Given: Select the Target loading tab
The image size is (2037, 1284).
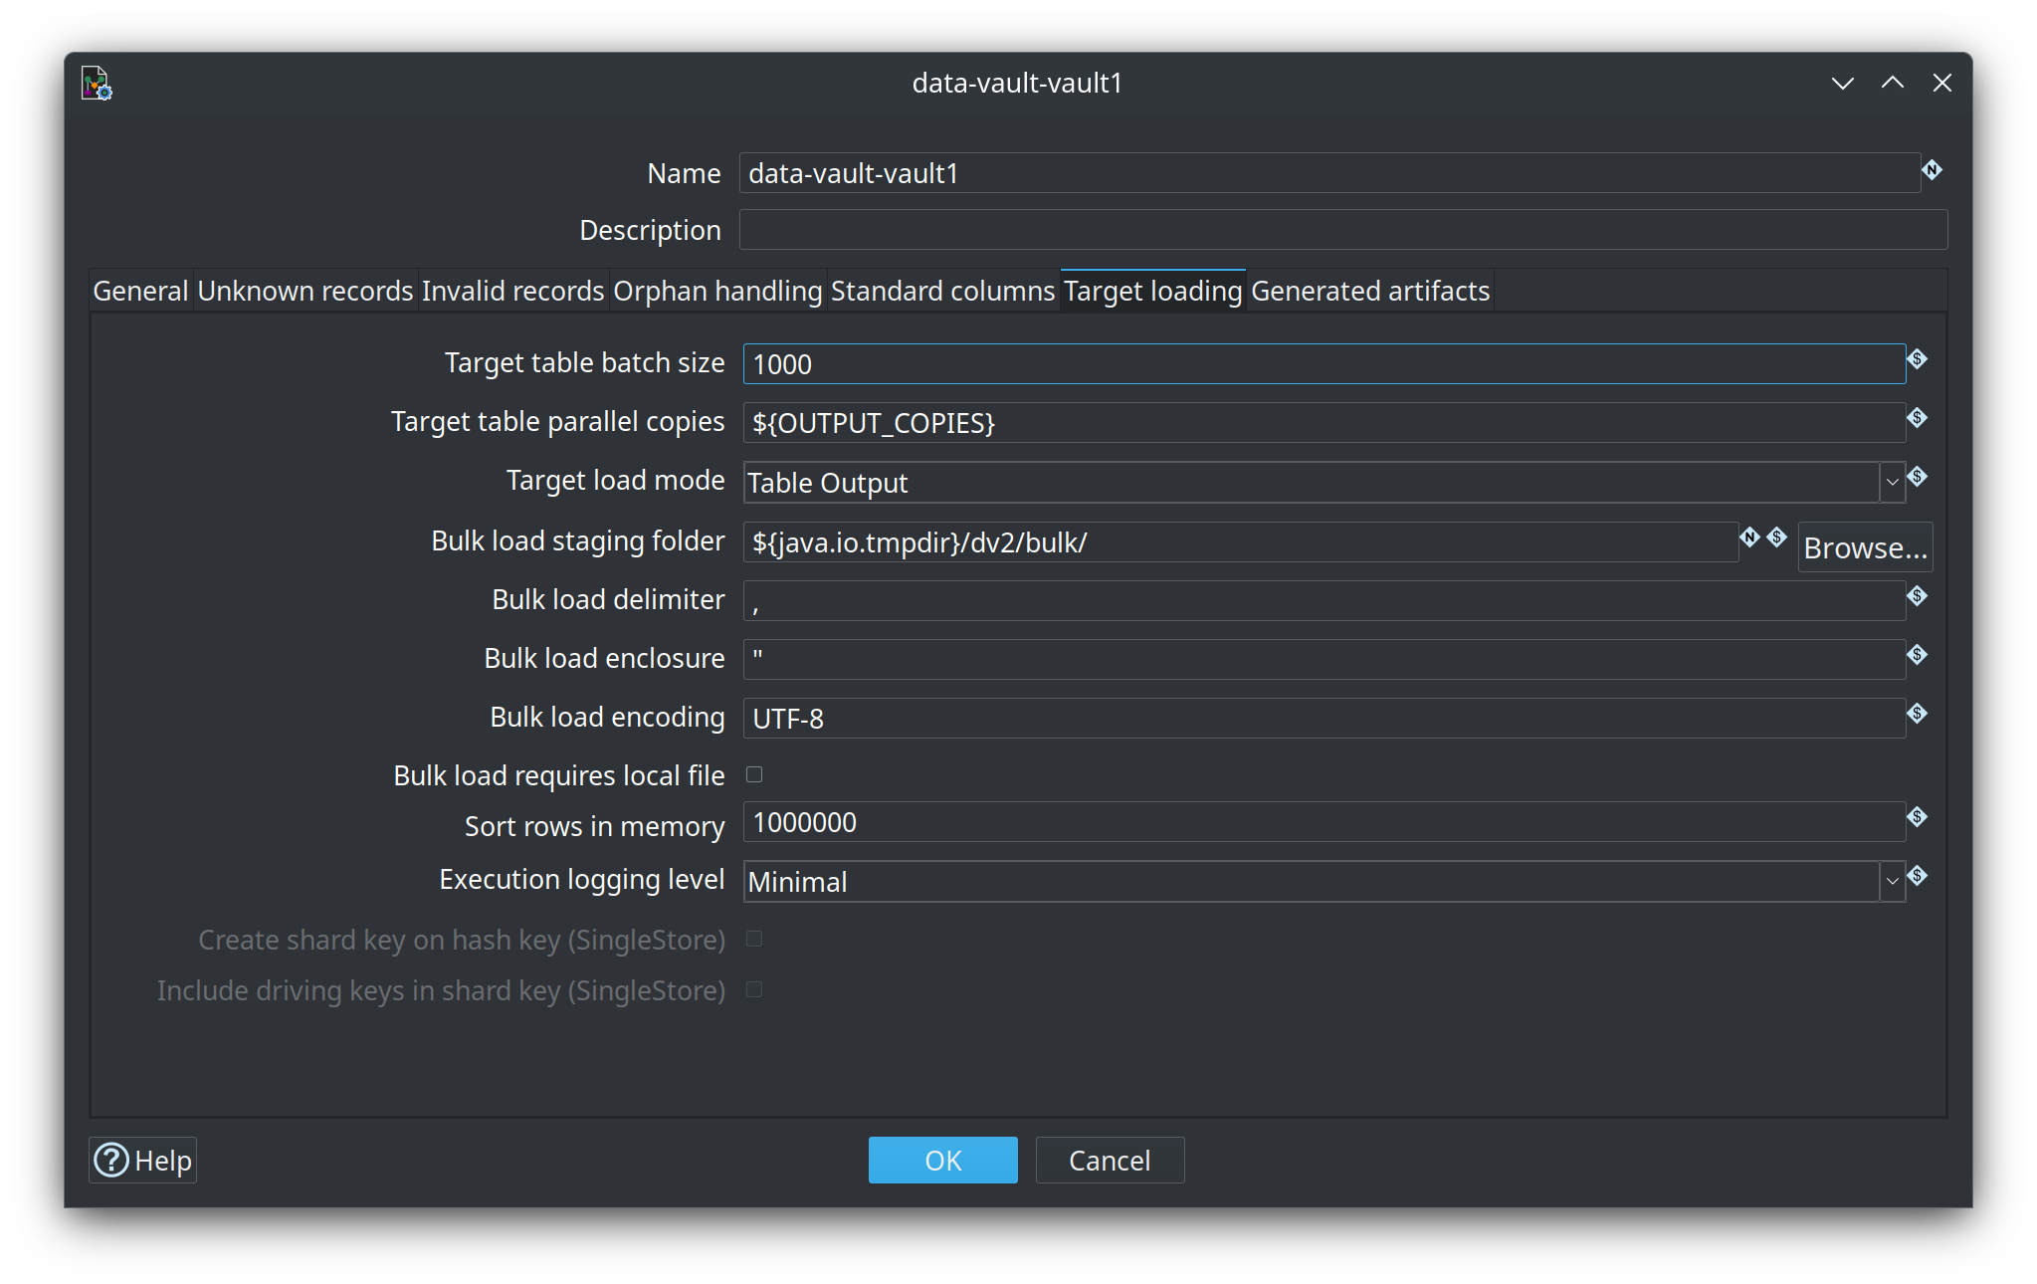Looking at the screenshot, I should (x=1152, y=291).
